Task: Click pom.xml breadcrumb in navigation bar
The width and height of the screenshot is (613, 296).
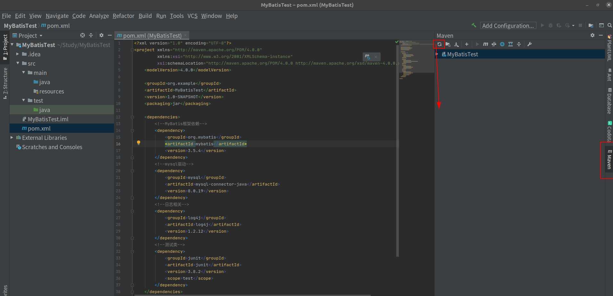Action: coord(55,26)
